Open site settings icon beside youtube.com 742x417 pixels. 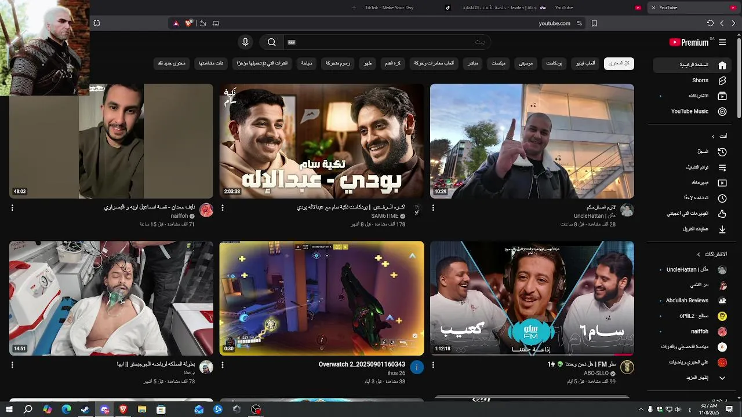tap(579, 23)
